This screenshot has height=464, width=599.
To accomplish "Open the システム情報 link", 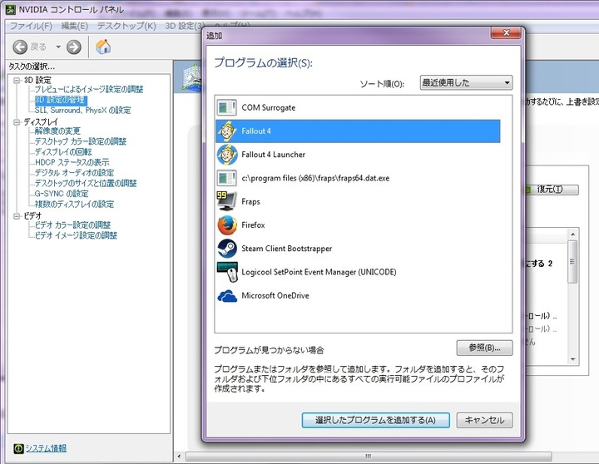I will click(46, 448).
